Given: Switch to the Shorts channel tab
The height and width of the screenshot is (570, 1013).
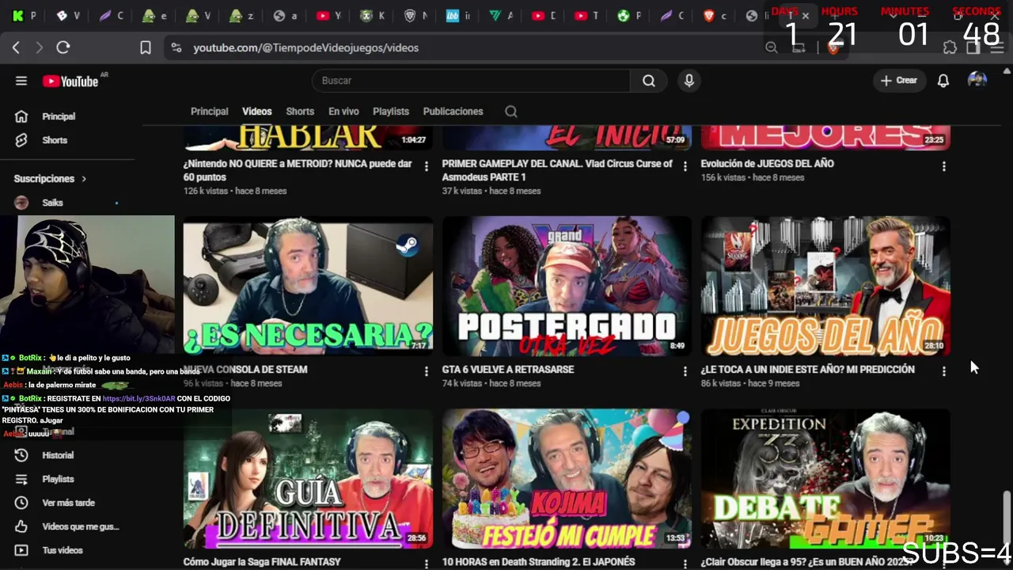Looking at the screenshot, I should click(x=300, y=112).
